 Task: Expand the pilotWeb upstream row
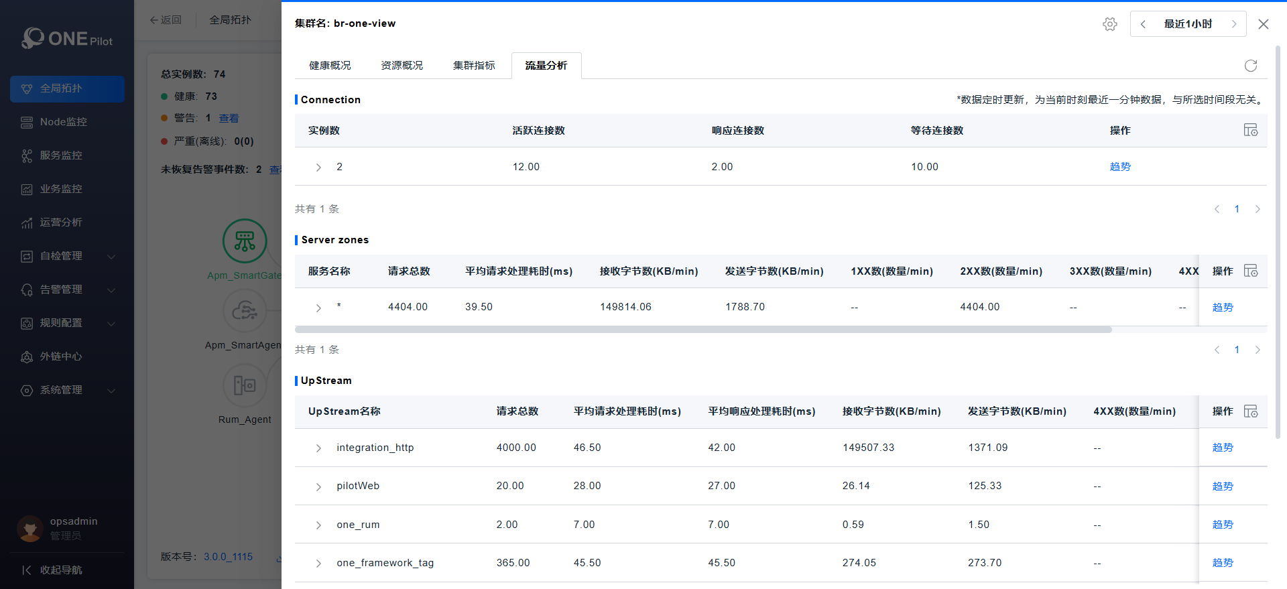(x=318, y=486)
